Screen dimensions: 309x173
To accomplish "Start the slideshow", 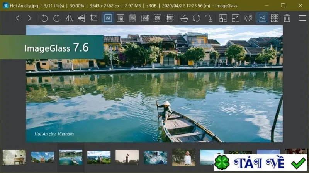I will [x=248, y=18].
